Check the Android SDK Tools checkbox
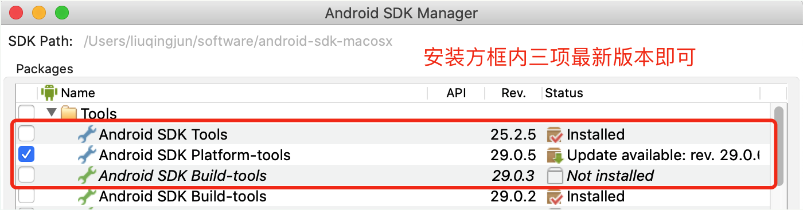803x210 pixels. click(x=26, y=134)
